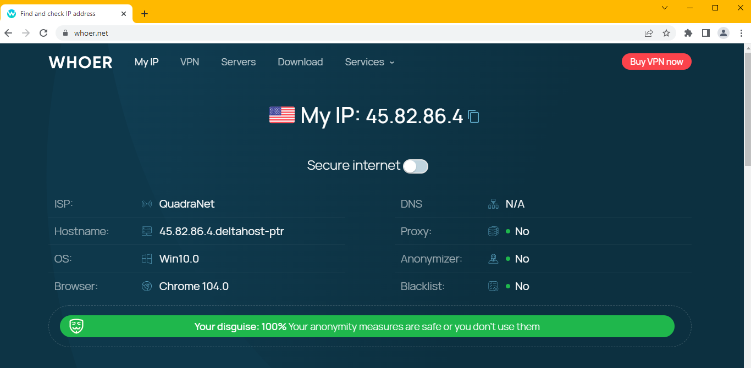751x368 pixels.
Task: Expand the Services dropdown menu
Action: pyautogui.click(x=370, y=62)
